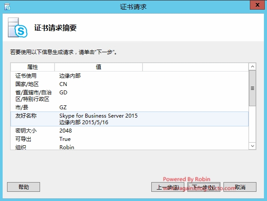
Task: Proceed with 下一步(N) button
Action: coord(204,187)
